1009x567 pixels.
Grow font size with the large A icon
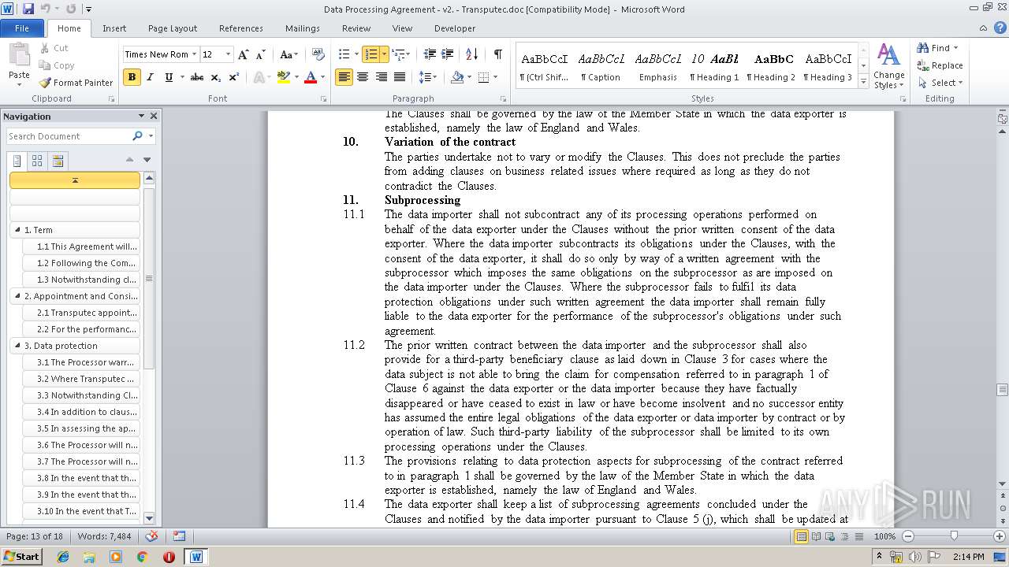click(x=244, y=54)
